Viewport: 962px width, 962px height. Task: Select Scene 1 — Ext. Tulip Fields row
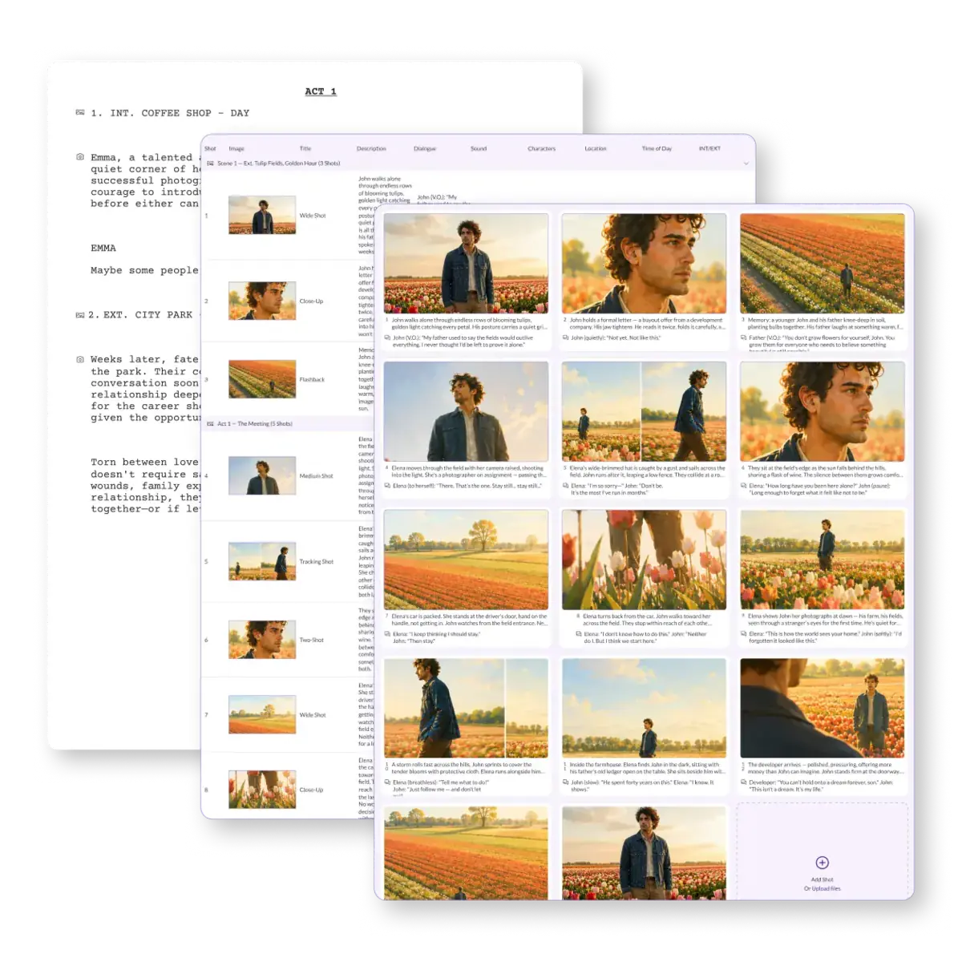(x=478, y=164)
